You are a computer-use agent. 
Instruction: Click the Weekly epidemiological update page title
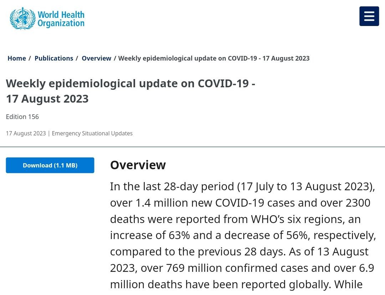click(130, 91)
